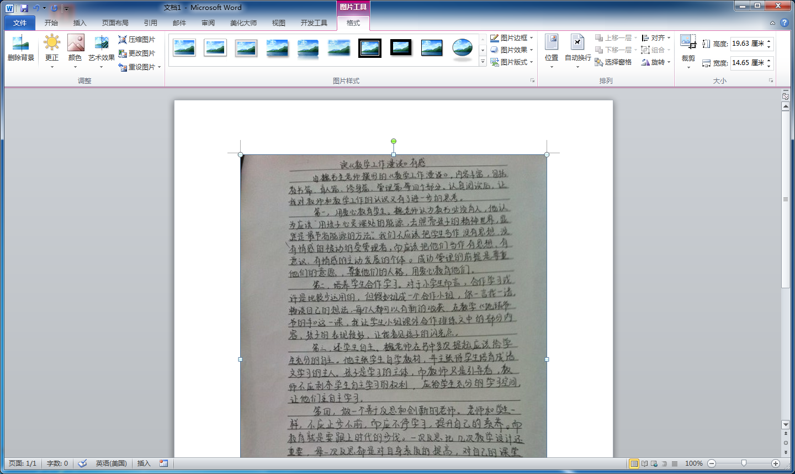Click the zoom out minus button
Screen dimensions: 795x474
pos(712,464)
